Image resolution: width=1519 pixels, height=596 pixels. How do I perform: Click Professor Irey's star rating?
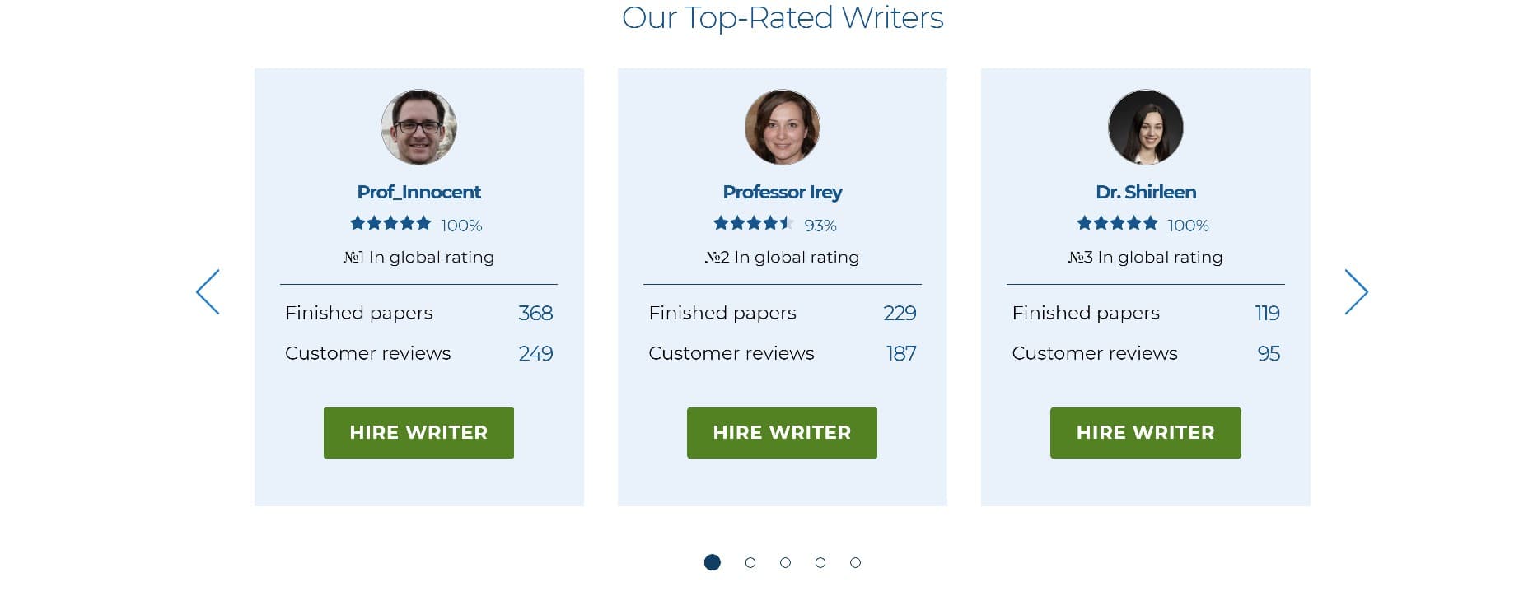point(754,223)
